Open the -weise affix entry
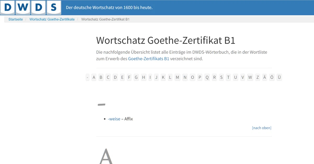The width and height of the screenshot is (314, 164). [114, 119]
